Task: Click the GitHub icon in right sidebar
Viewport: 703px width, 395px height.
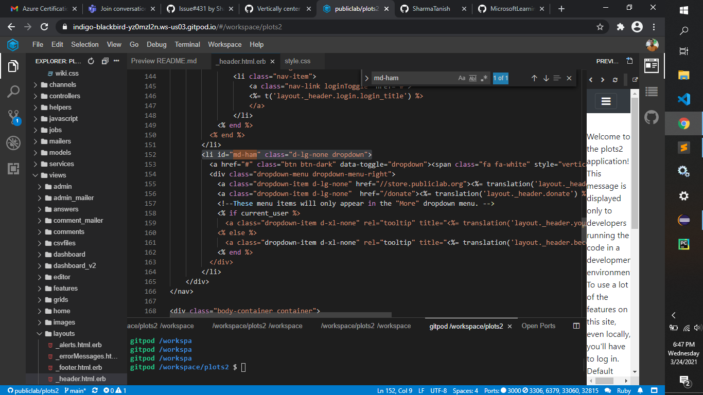Action: (x=652, y=117)
